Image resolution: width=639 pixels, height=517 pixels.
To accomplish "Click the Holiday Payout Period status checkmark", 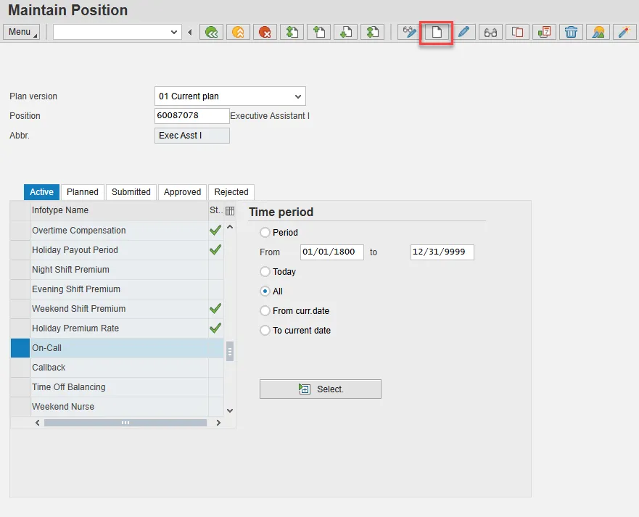I will [x=215, y=249].
